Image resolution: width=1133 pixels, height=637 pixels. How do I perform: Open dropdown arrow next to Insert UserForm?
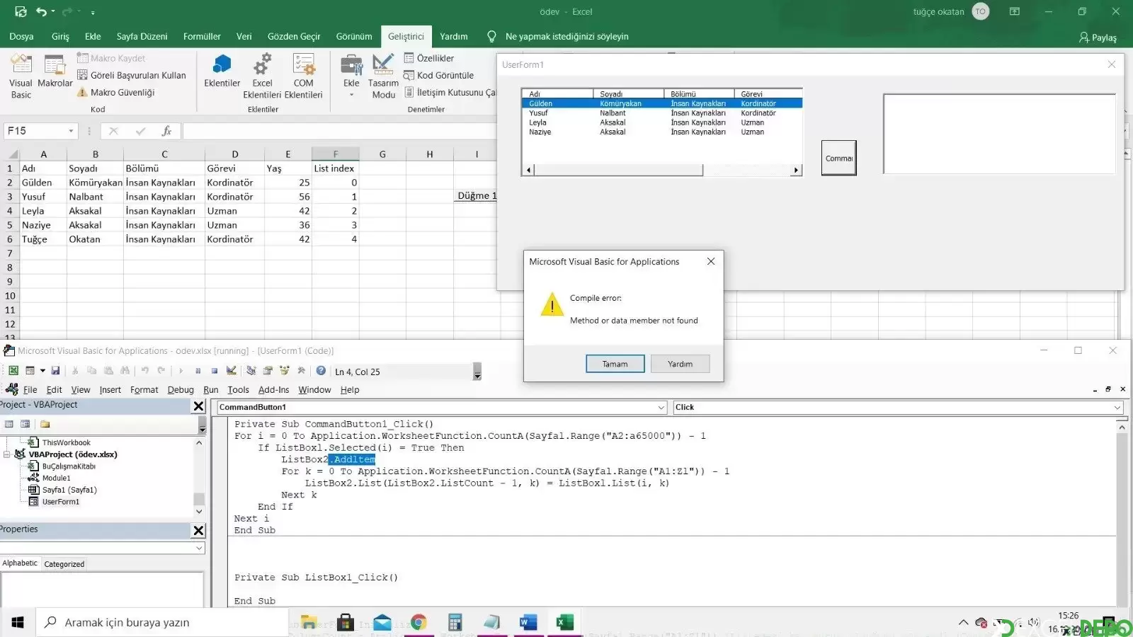42,371
